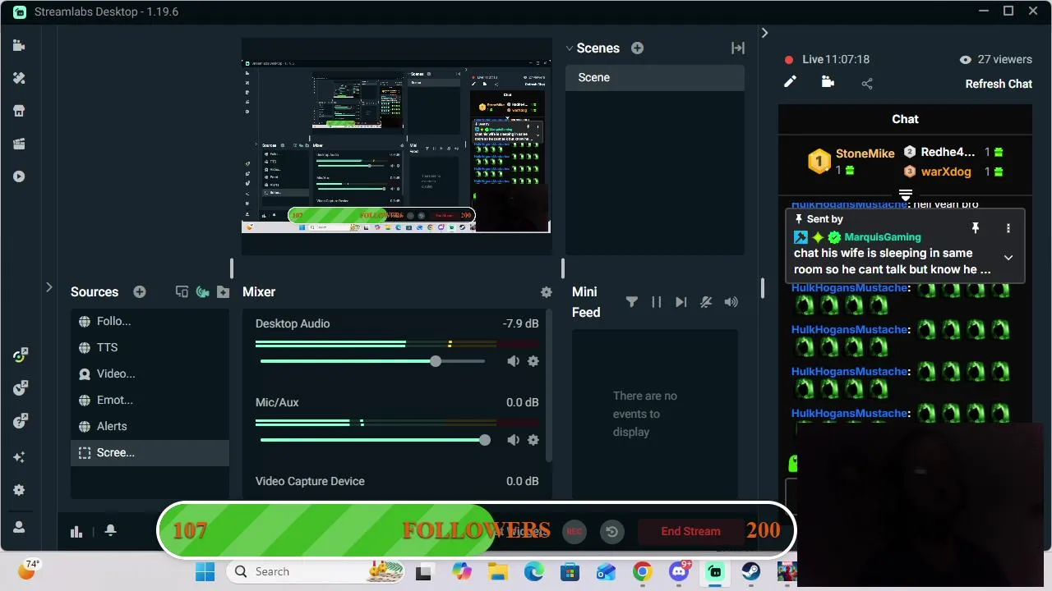Select the Follo... source
The width and height of the screenshot is (1052, 591).
(150, 321)
